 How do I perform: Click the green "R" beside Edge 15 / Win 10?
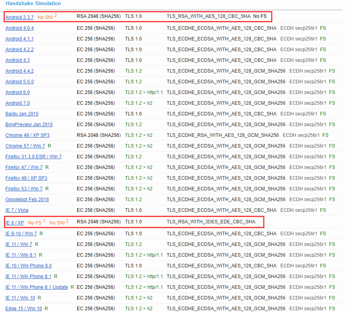(x=46, y=309)
